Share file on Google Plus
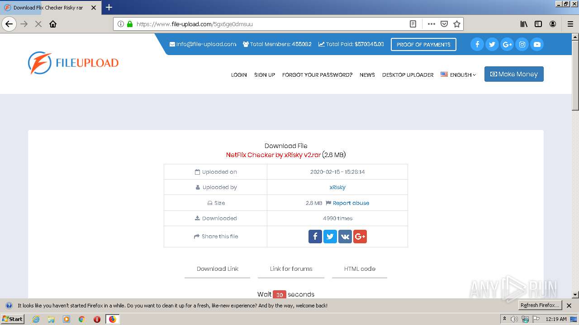579x325 pixels. point(360,237)
